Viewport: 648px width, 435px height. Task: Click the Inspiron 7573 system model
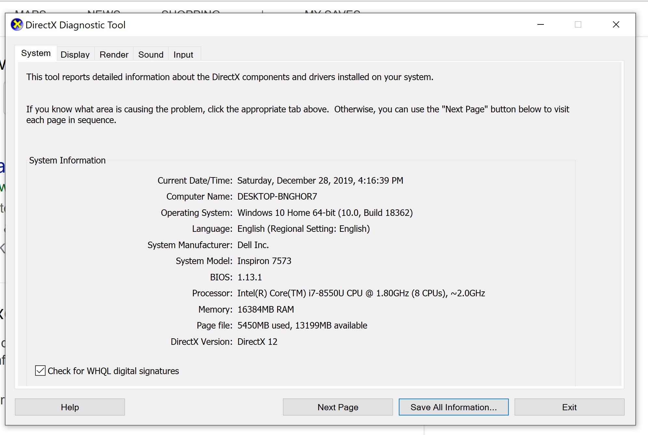[x=264, y=261]
